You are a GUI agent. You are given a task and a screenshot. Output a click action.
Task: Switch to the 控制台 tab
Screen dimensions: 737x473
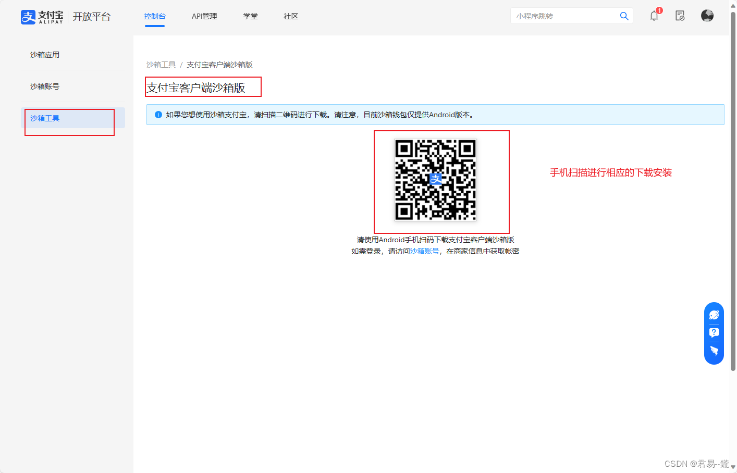pos(155,16)
